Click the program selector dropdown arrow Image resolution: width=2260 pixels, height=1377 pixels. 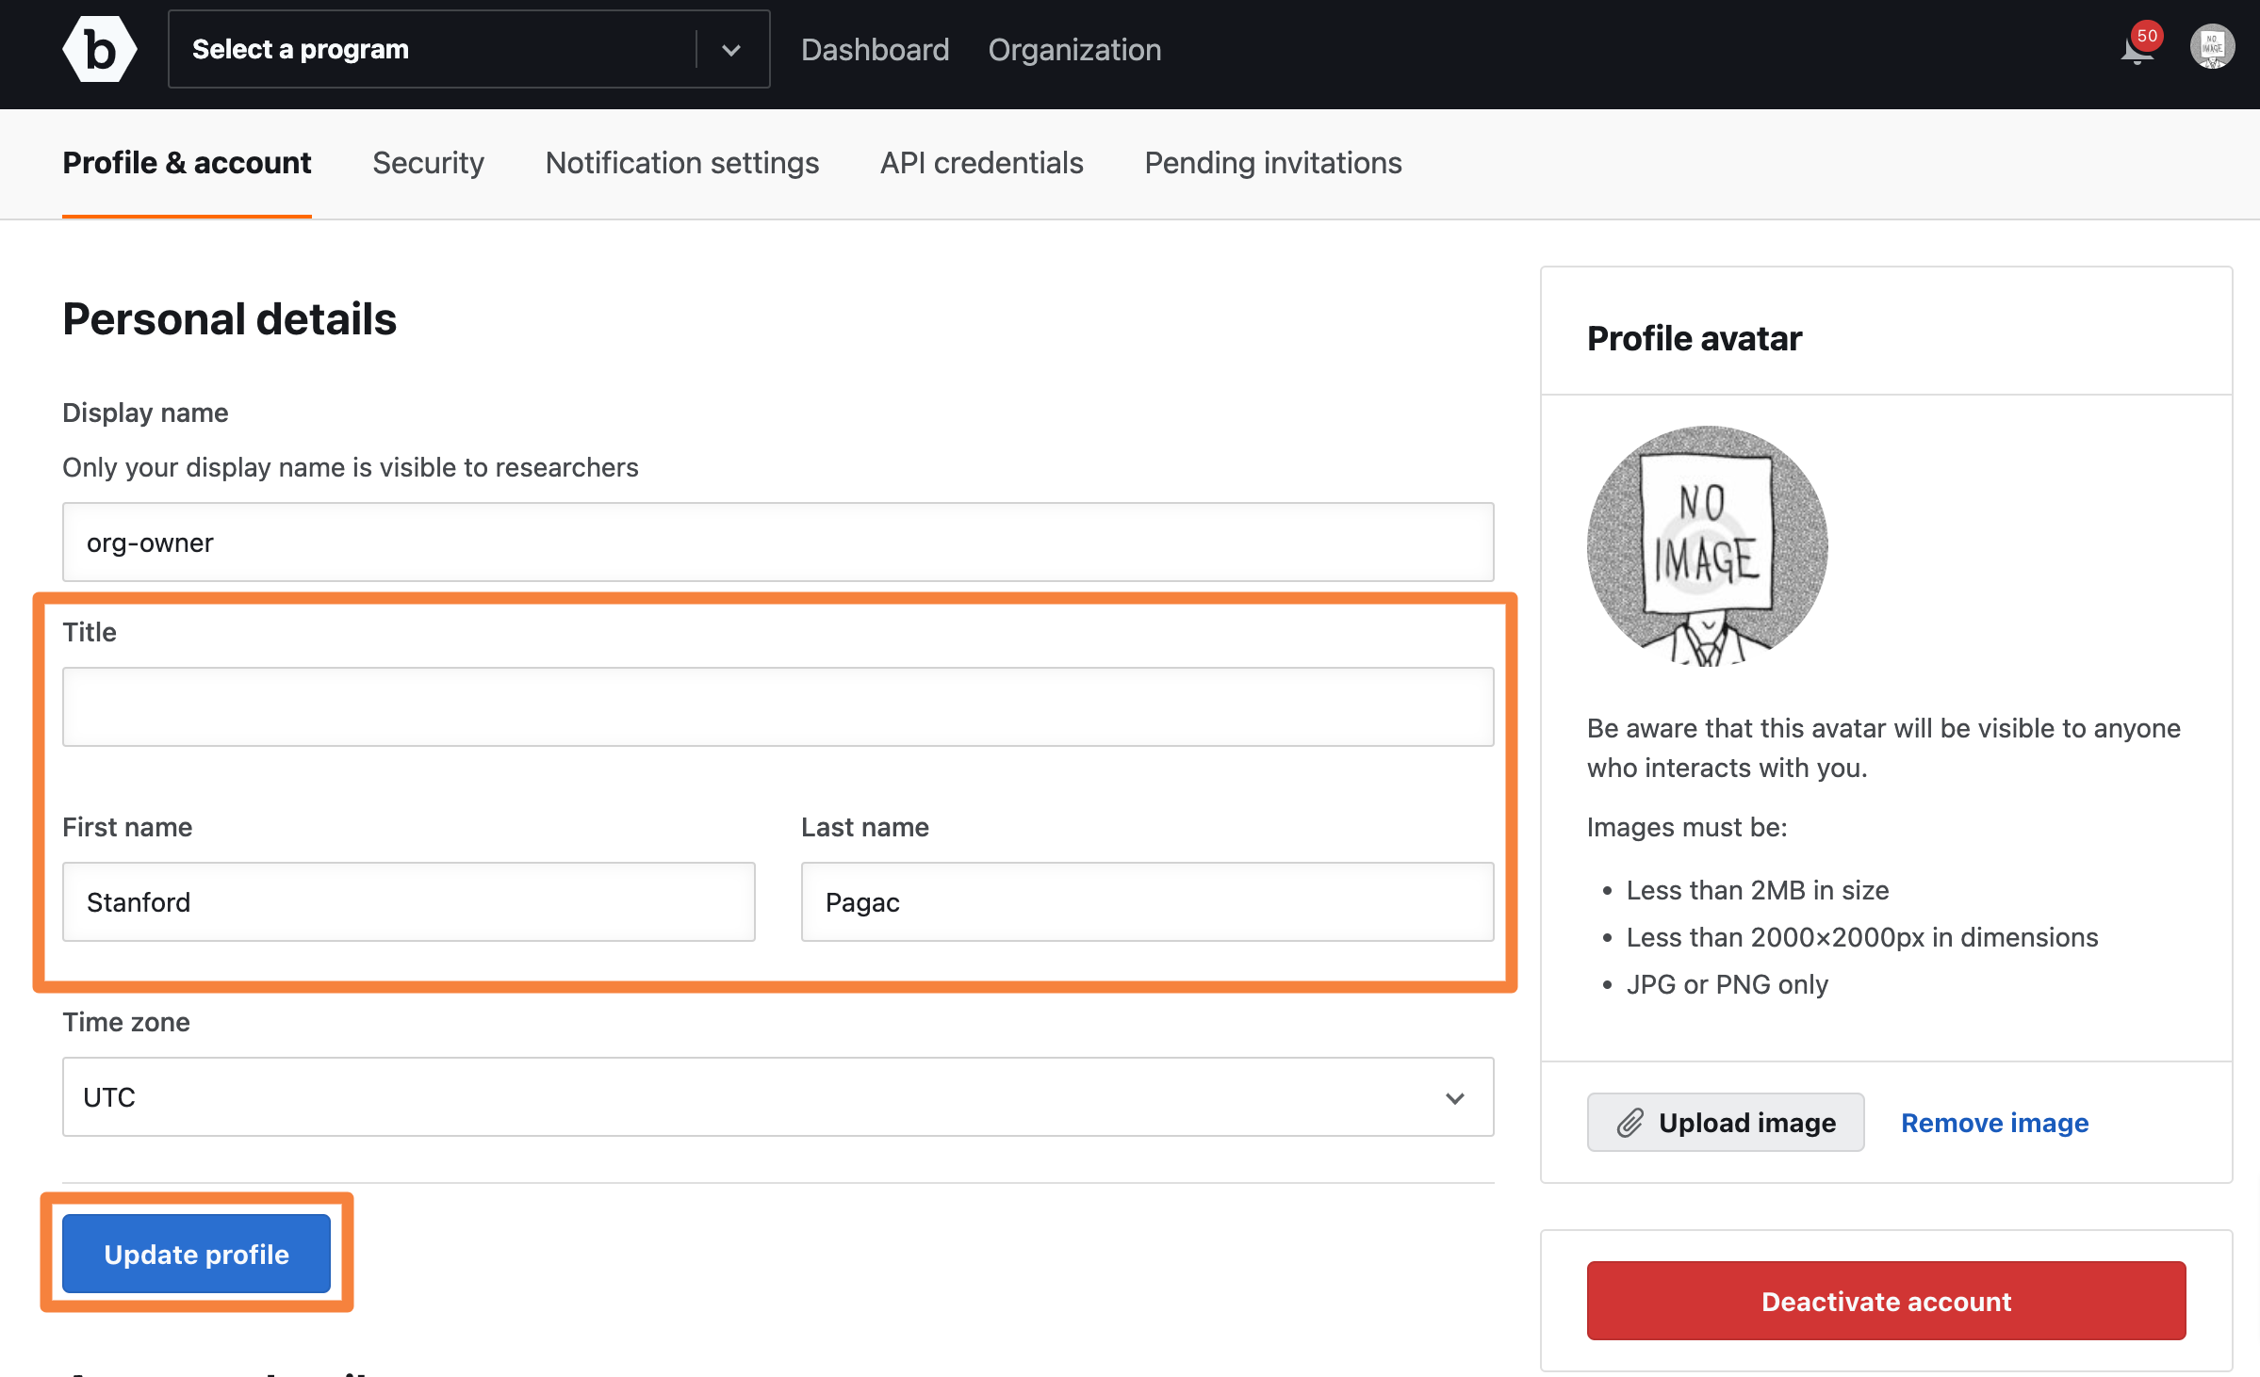pos(729,48)
